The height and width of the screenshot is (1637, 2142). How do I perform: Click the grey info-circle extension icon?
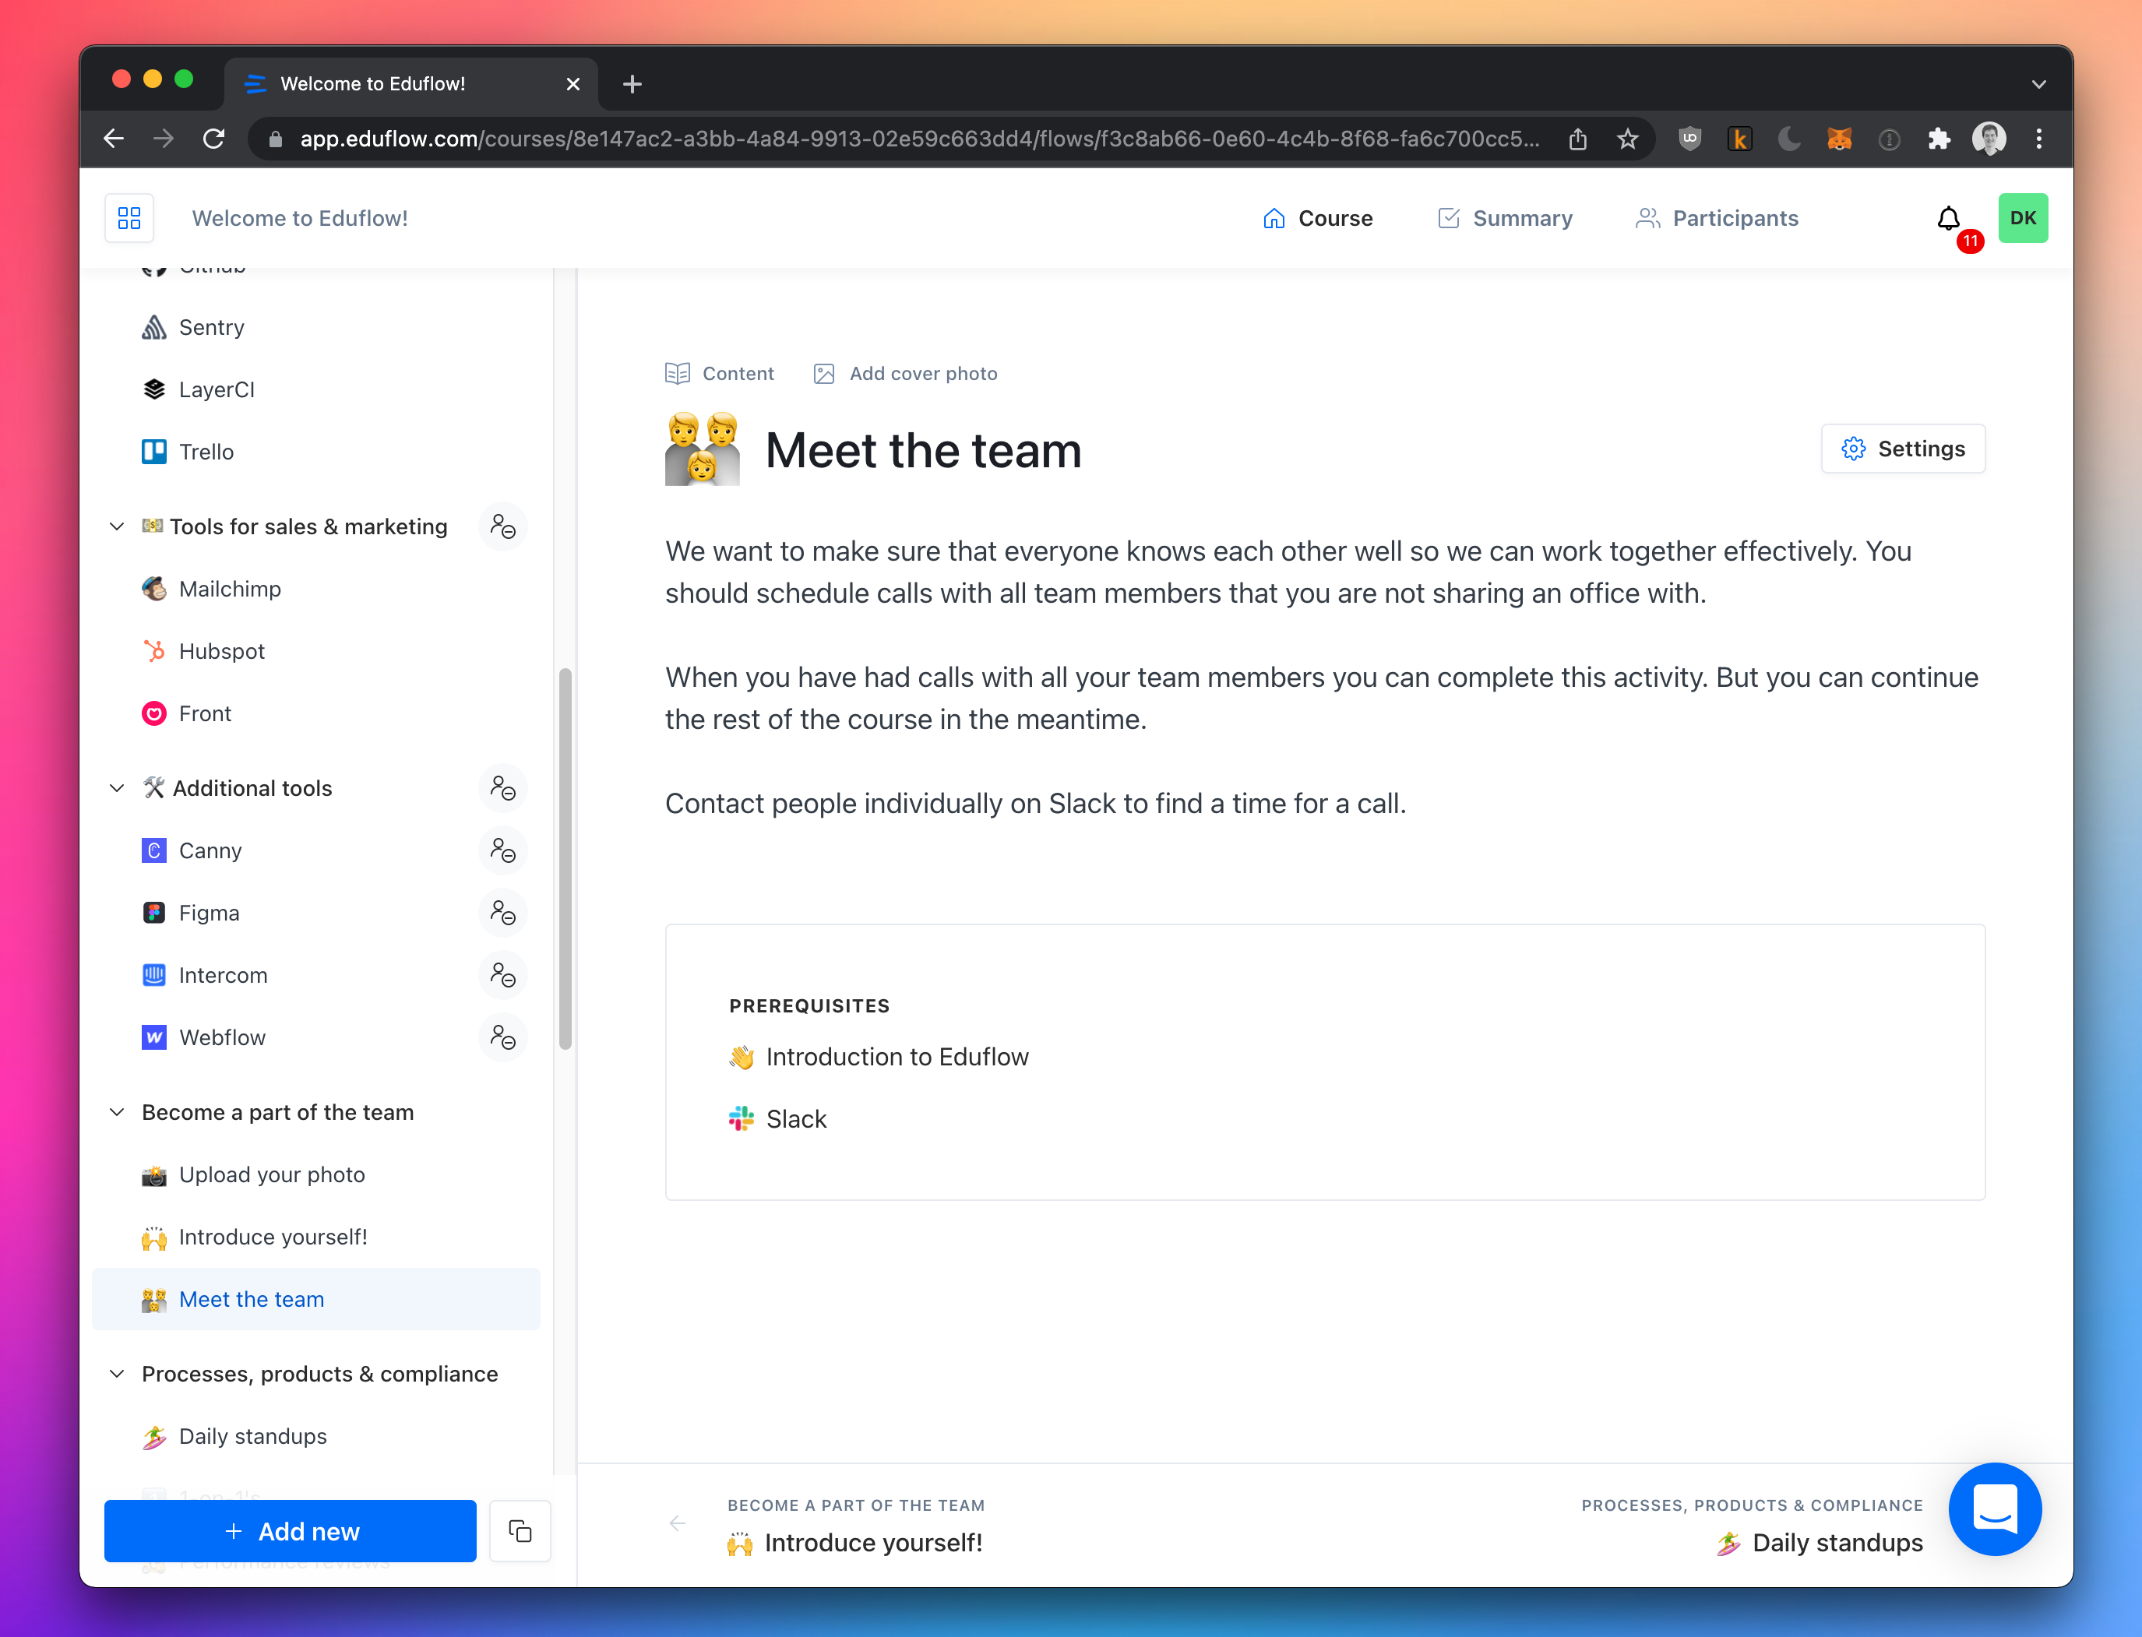click(1889, 139)
